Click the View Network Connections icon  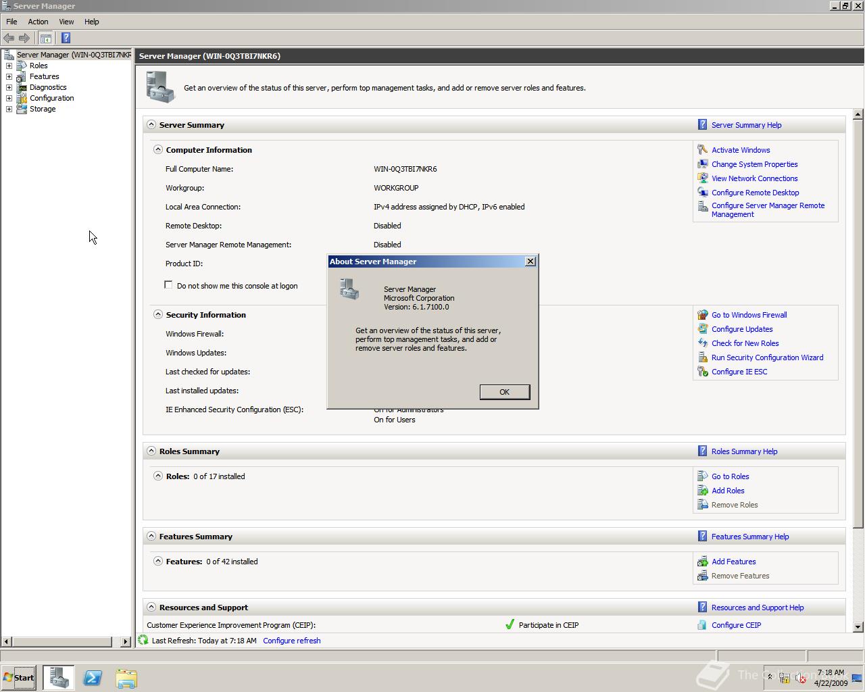(x=702, y=178)
